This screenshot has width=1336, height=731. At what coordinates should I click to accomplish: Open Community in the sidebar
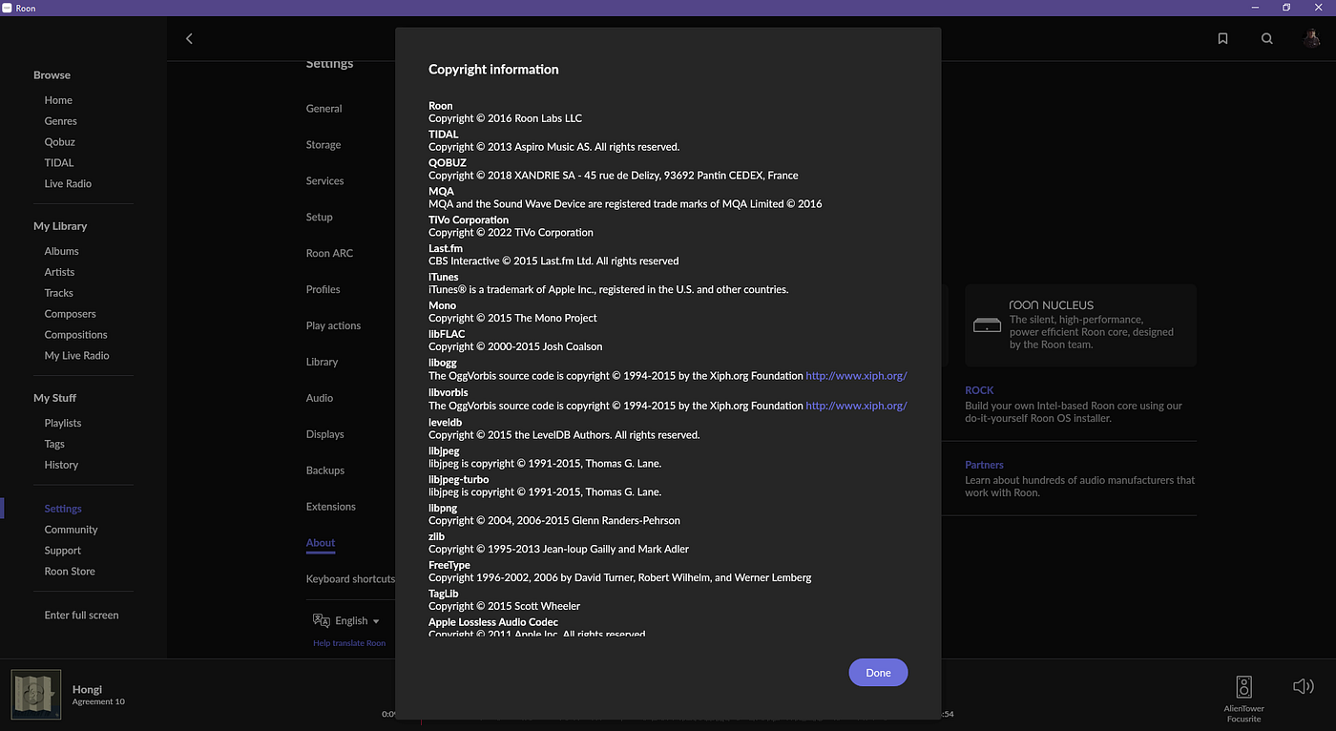tap(71, 530)
